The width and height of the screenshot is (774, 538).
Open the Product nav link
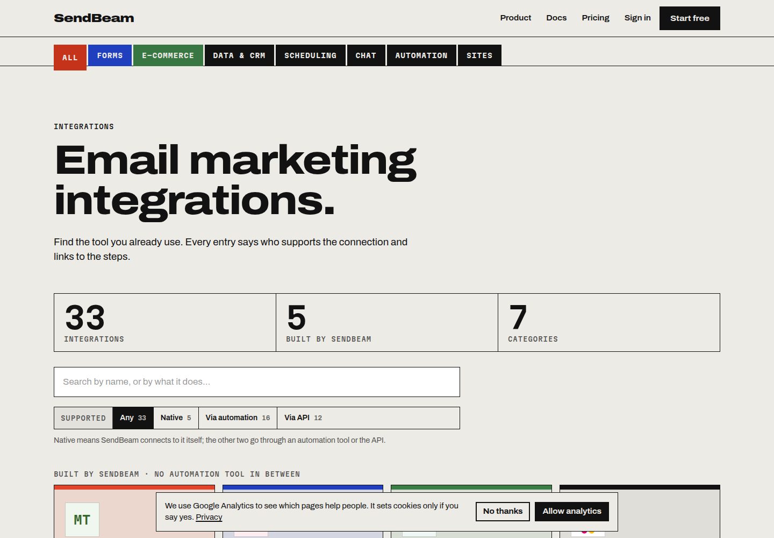click(x=515, y=18)
